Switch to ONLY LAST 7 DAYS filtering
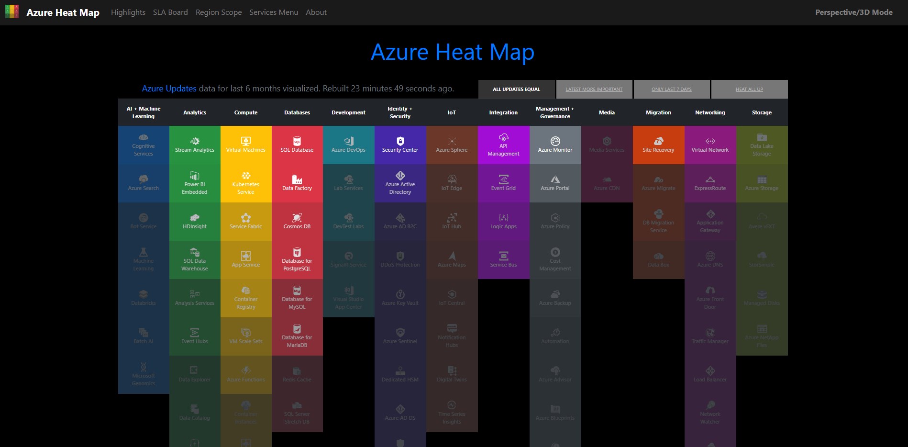This screenshot has width=908, height=447. (672, 89)
